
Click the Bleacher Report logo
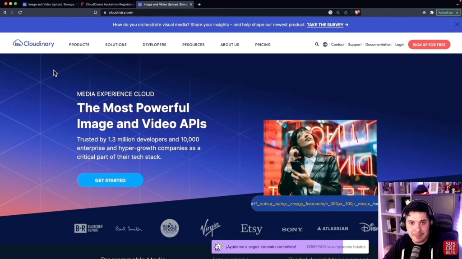point(88,228)
